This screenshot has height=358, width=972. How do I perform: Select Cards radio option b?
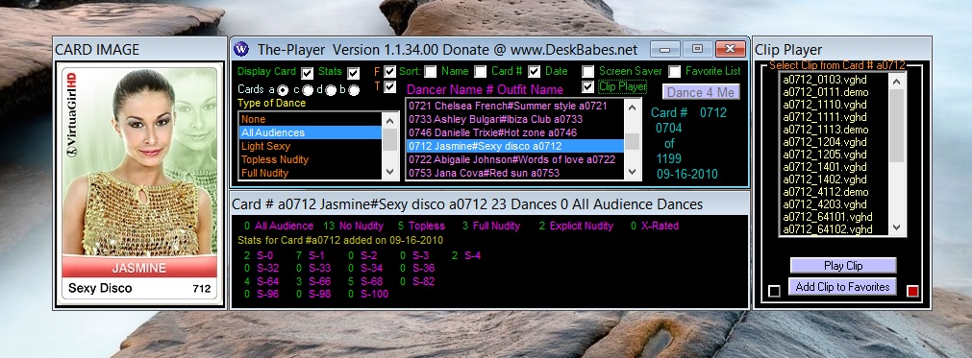pos(354,90)
